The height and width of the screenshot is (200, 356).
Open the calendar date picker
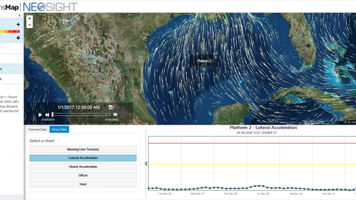click(111, 107)
